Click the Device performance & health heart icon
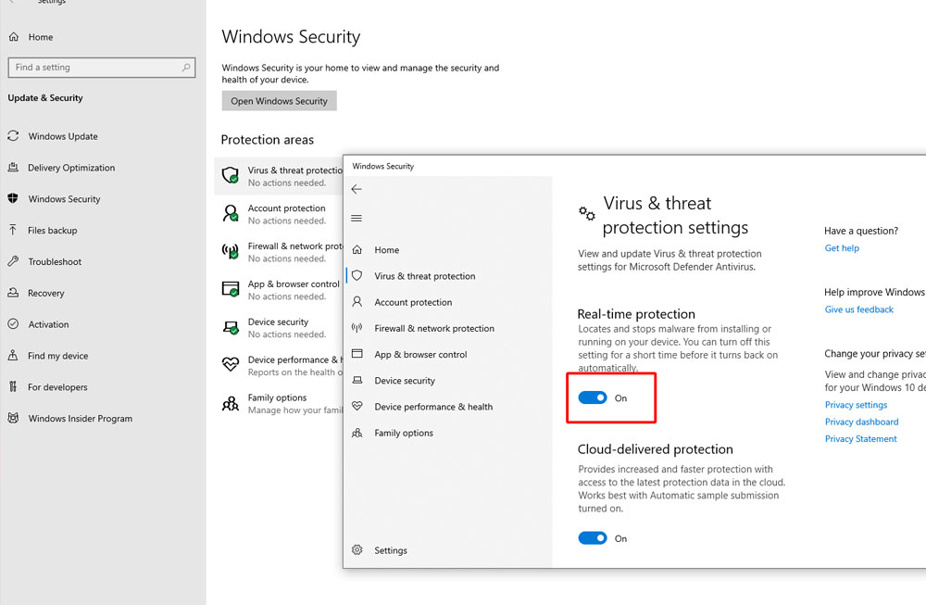This screenshot has height=605, width=926. (x=357, y=407)
